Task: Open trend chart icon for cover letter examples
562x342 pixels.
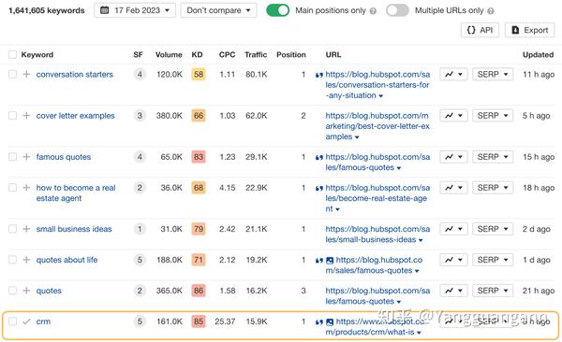Action: [x=453, y=116]
